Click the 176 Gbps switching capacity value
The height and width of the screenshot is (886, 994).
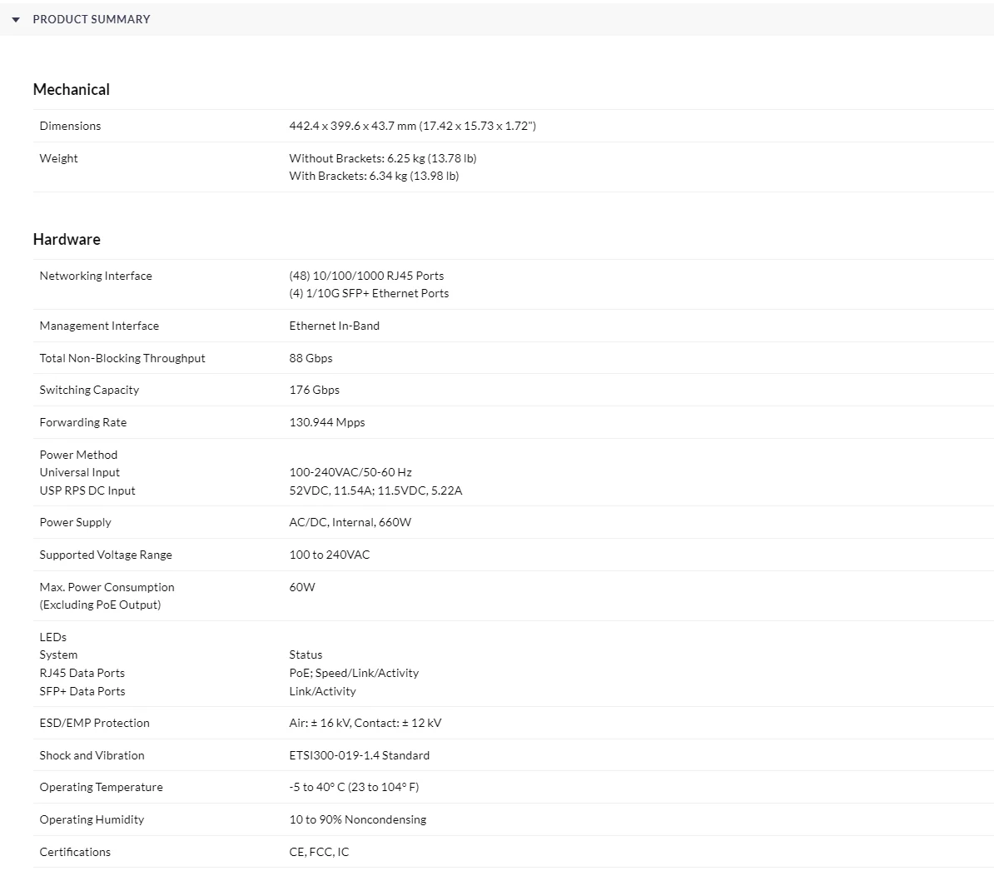tap(314, 390)
